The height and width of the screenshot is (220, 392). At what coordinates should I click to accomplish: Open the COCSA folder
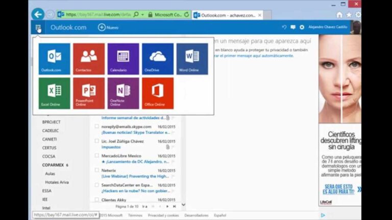pyautogui.click(x=49, y=156)
